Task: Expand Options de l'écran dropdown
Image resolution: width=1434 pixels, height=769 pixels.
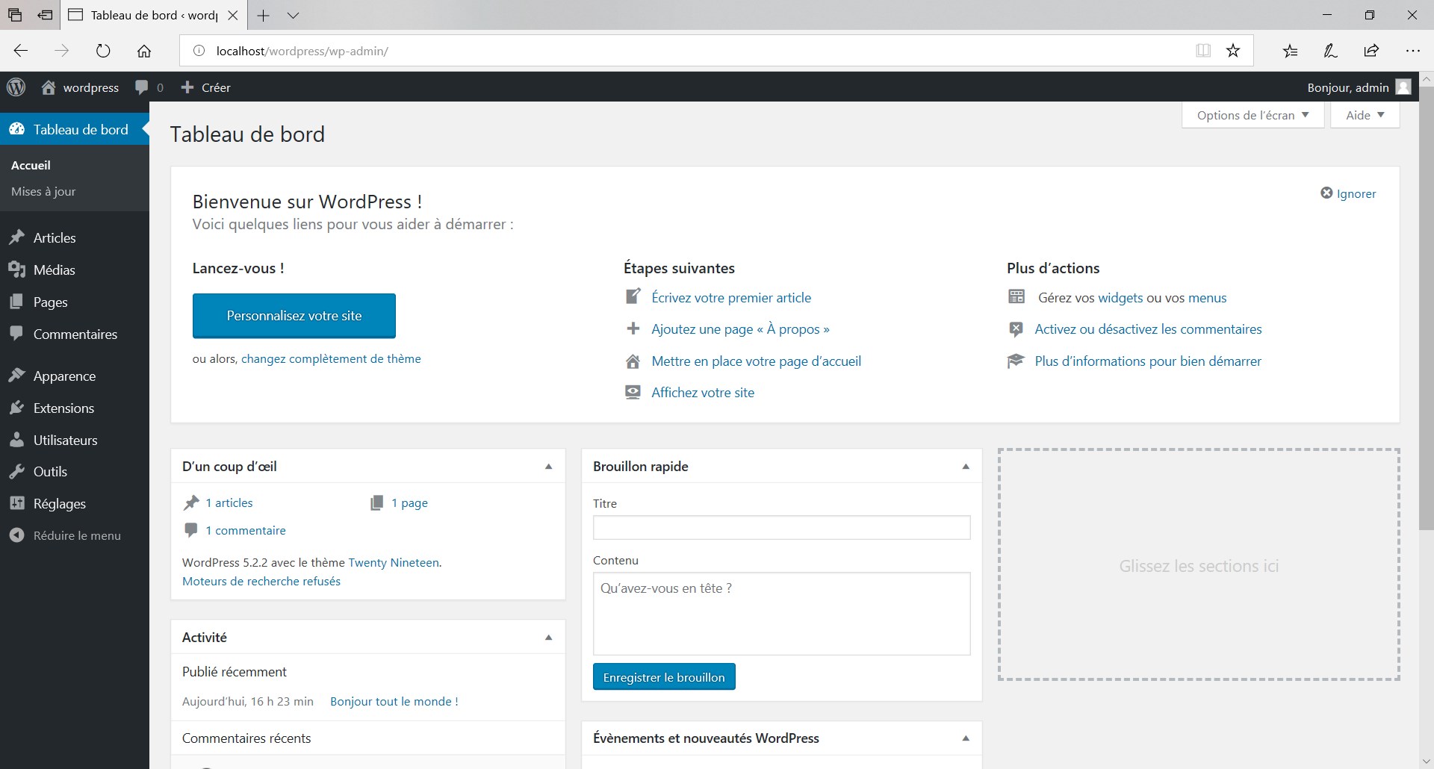Action: click(1253, 115)
